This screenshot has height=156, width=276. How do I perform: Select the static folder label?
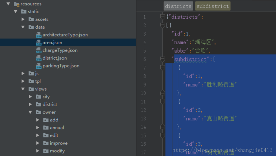(34, 12)
